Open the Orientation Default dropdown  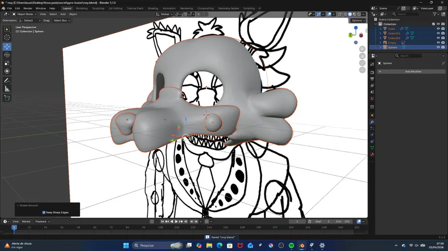tap(30, 20)
